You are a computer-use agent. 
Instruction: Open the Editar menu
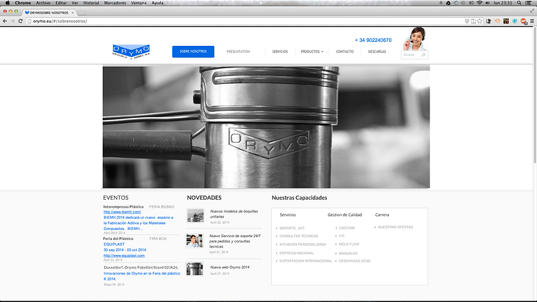coord(62,3)
